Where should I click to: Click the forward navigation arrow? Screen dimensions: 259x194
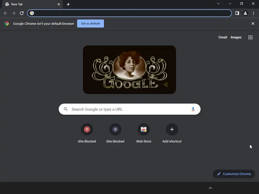point(14,13)
